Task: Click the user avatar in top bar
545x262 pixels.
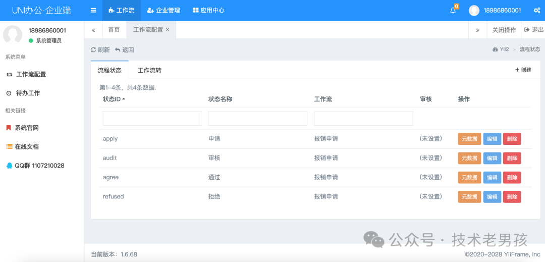Action: (x=474, y=10)
